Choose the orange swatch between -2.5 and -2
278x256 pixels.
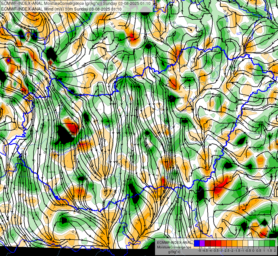coord(229,243)
